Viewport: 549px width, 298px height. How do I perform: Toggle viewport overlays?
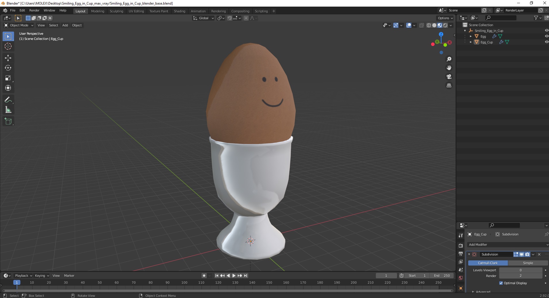(409, 25)
